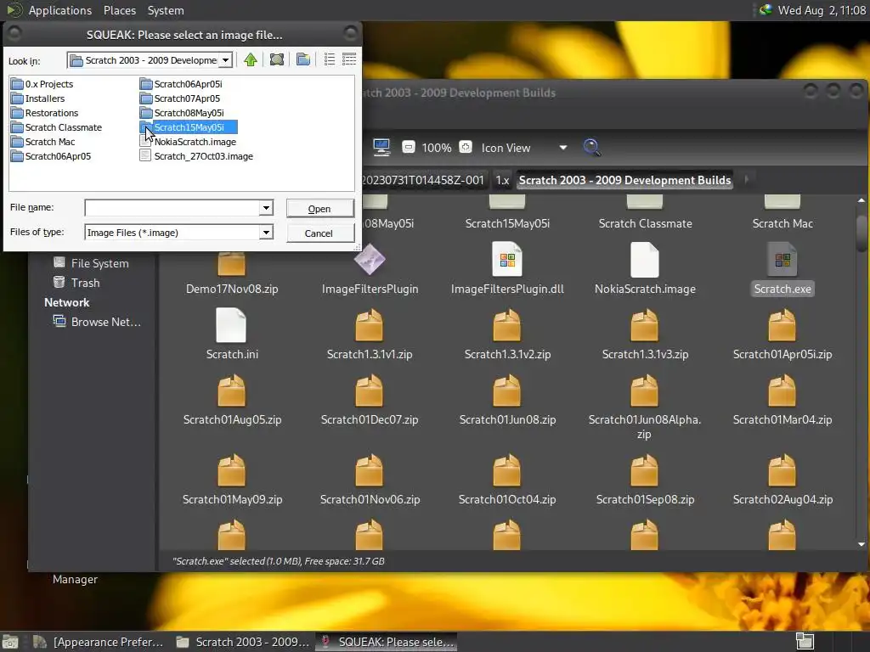Open File System in the sidebar
Viewport: 870px width, 652px height.
[x=91, y=263]
